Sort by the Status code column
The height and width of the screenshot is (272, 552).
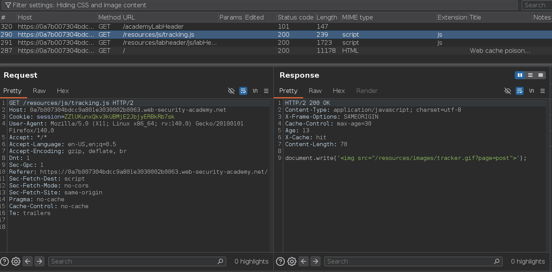click(296, 17)
